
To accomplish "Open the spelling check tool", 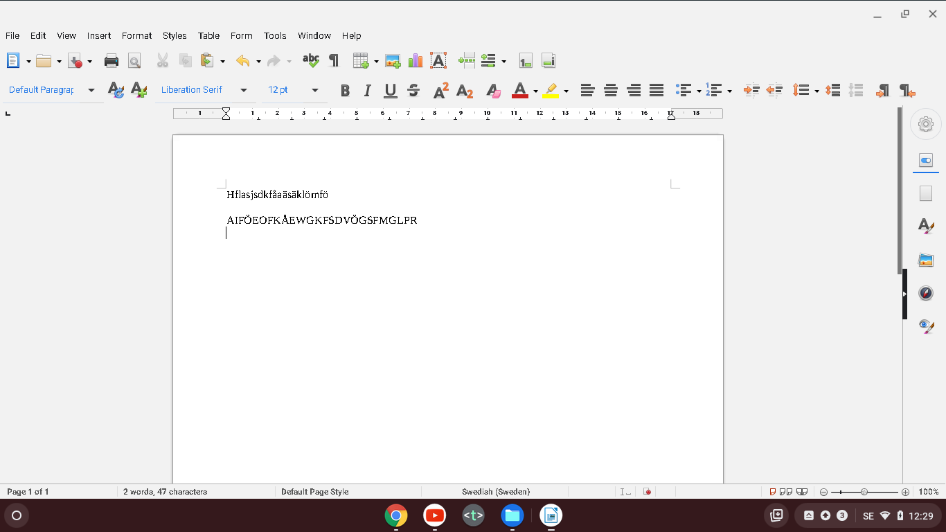I will (311, 61).
